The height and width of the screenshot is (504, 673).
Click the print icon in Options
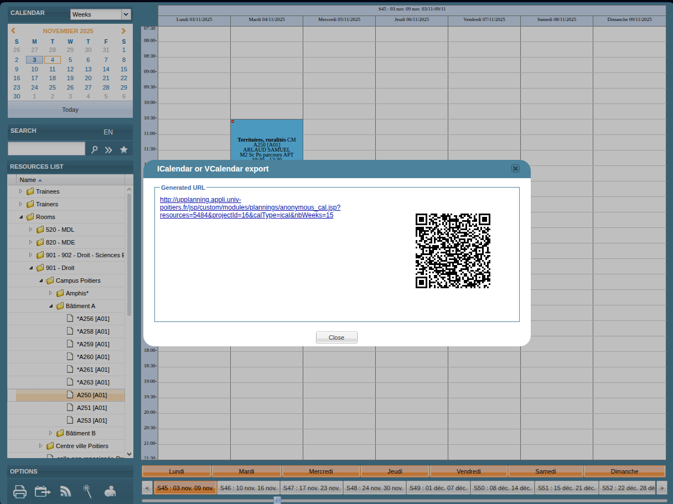click(x=20, y=491)
